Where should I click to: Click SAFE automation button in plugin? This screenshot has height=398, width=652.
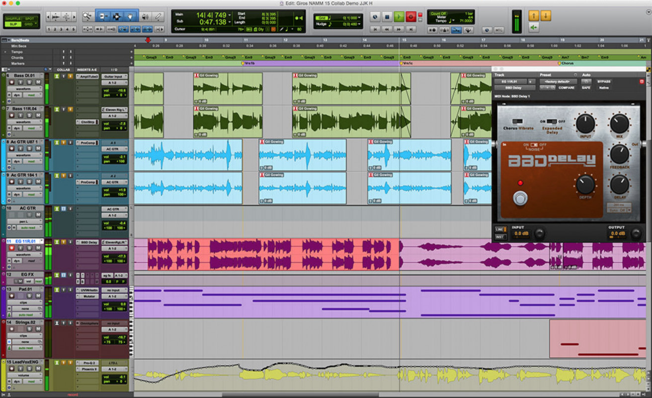[x=587, y=88]
